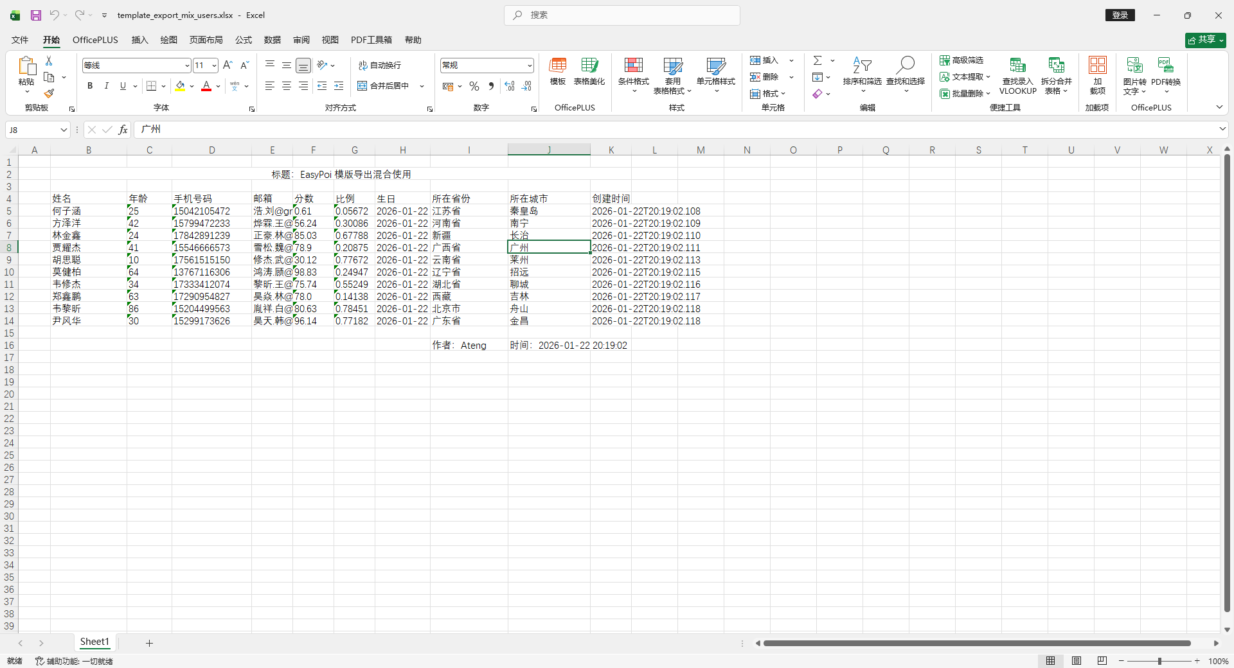Click the Save icon in title bar
The height and width of the screenshot is (668, 1234).
click(x=36, y=15)
